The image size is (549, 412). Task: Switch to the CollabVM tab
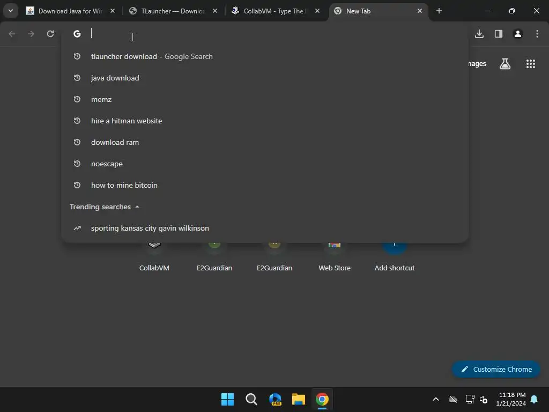[275, 11]
